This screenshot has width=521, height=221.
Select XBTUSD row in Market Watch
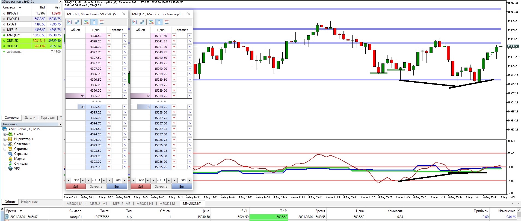point(32,41)
